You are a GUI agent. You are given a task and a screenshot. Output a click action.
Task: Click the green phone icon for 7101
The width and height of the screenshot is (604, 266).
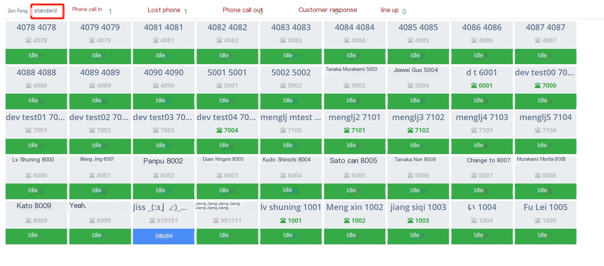pyautogui.click(x=347, y=130)
